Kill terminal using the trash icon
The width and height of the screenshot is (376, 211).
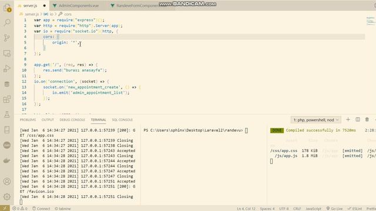click(367, 120)
